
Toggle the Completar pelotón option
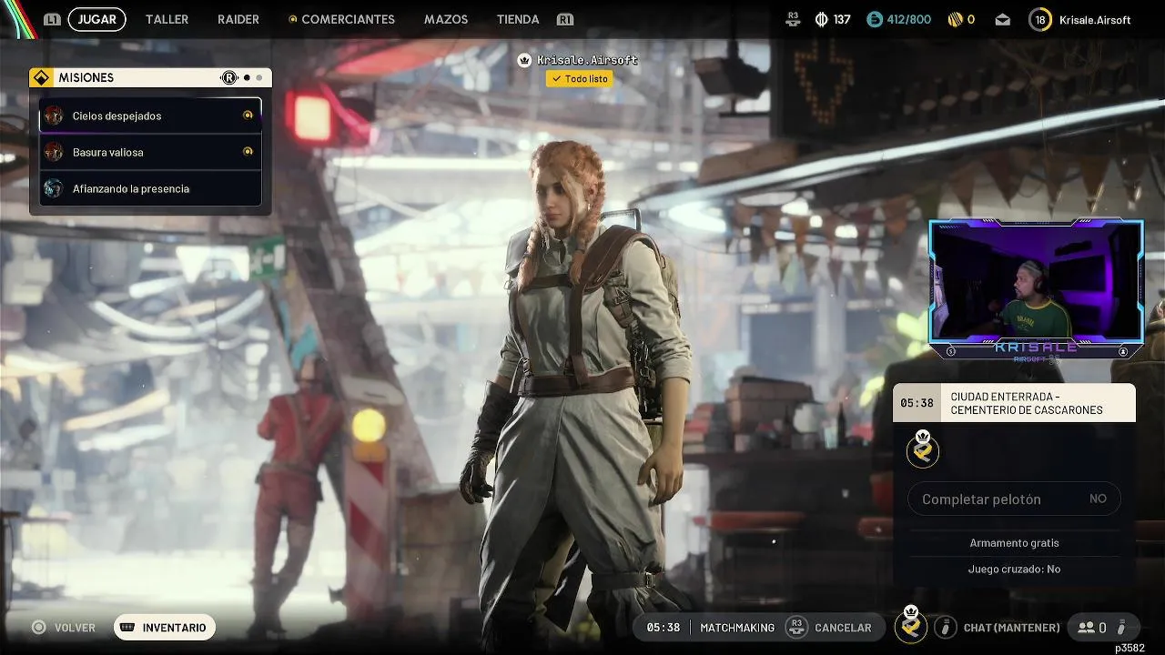pyautogui.click(x=1014, y=499)
